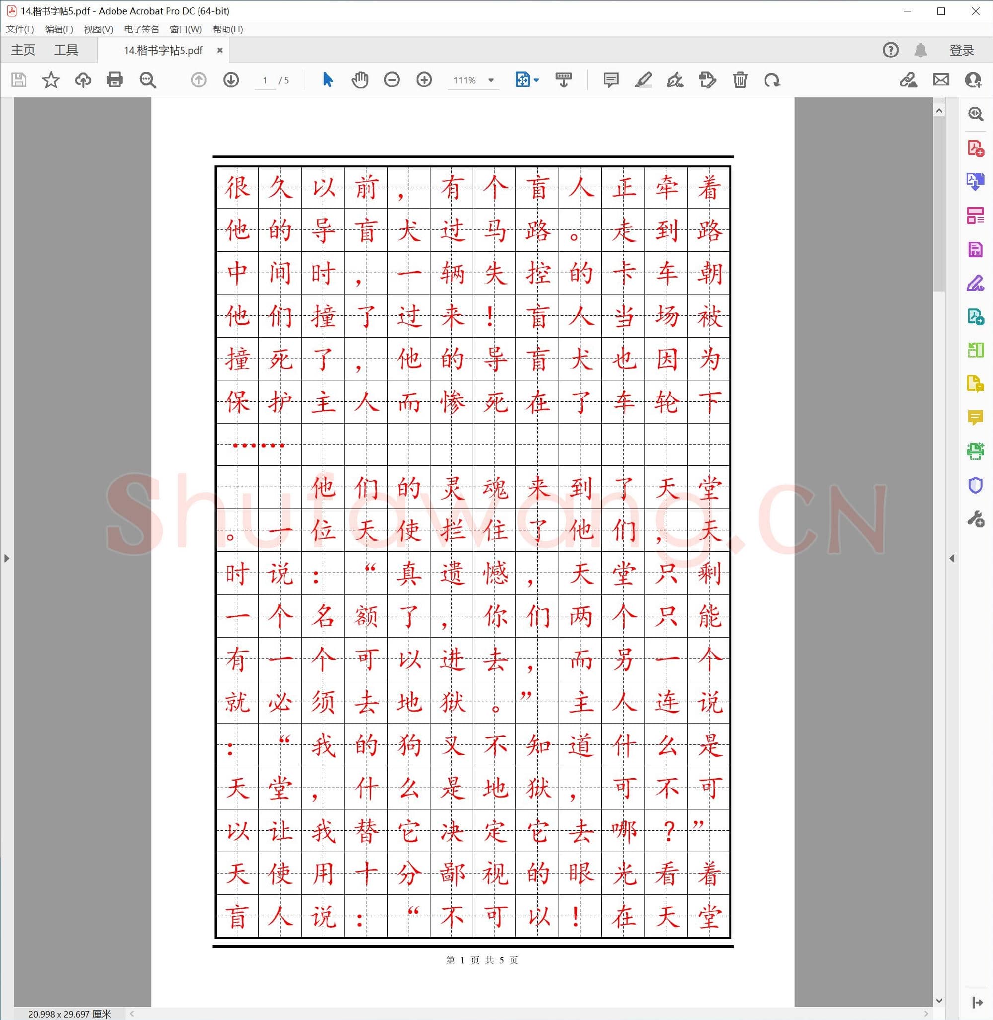
Task: Open the Add comment note tool
Action: pos(611,80)
